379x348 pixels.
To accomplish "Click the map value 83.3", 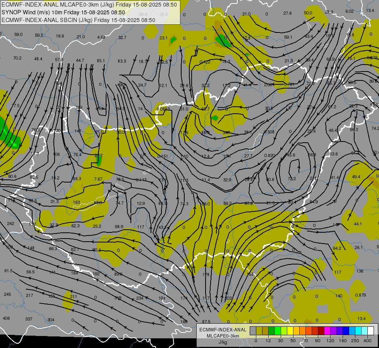I will tap(122, 61).
